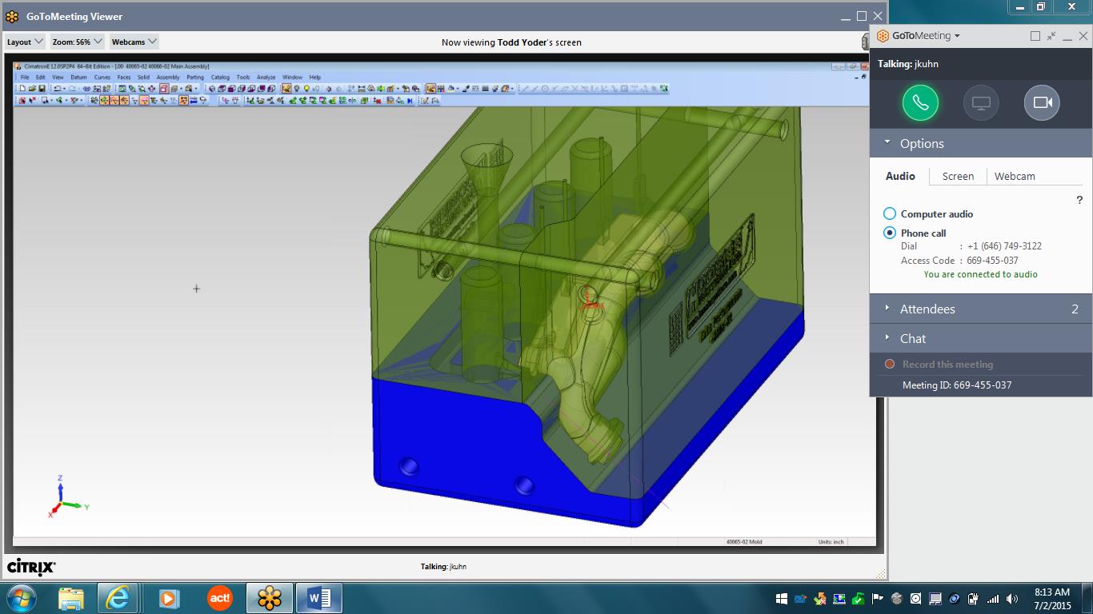The image size is (1093, 614).
Task: Collapse the Options section
Action: point(887,142)
